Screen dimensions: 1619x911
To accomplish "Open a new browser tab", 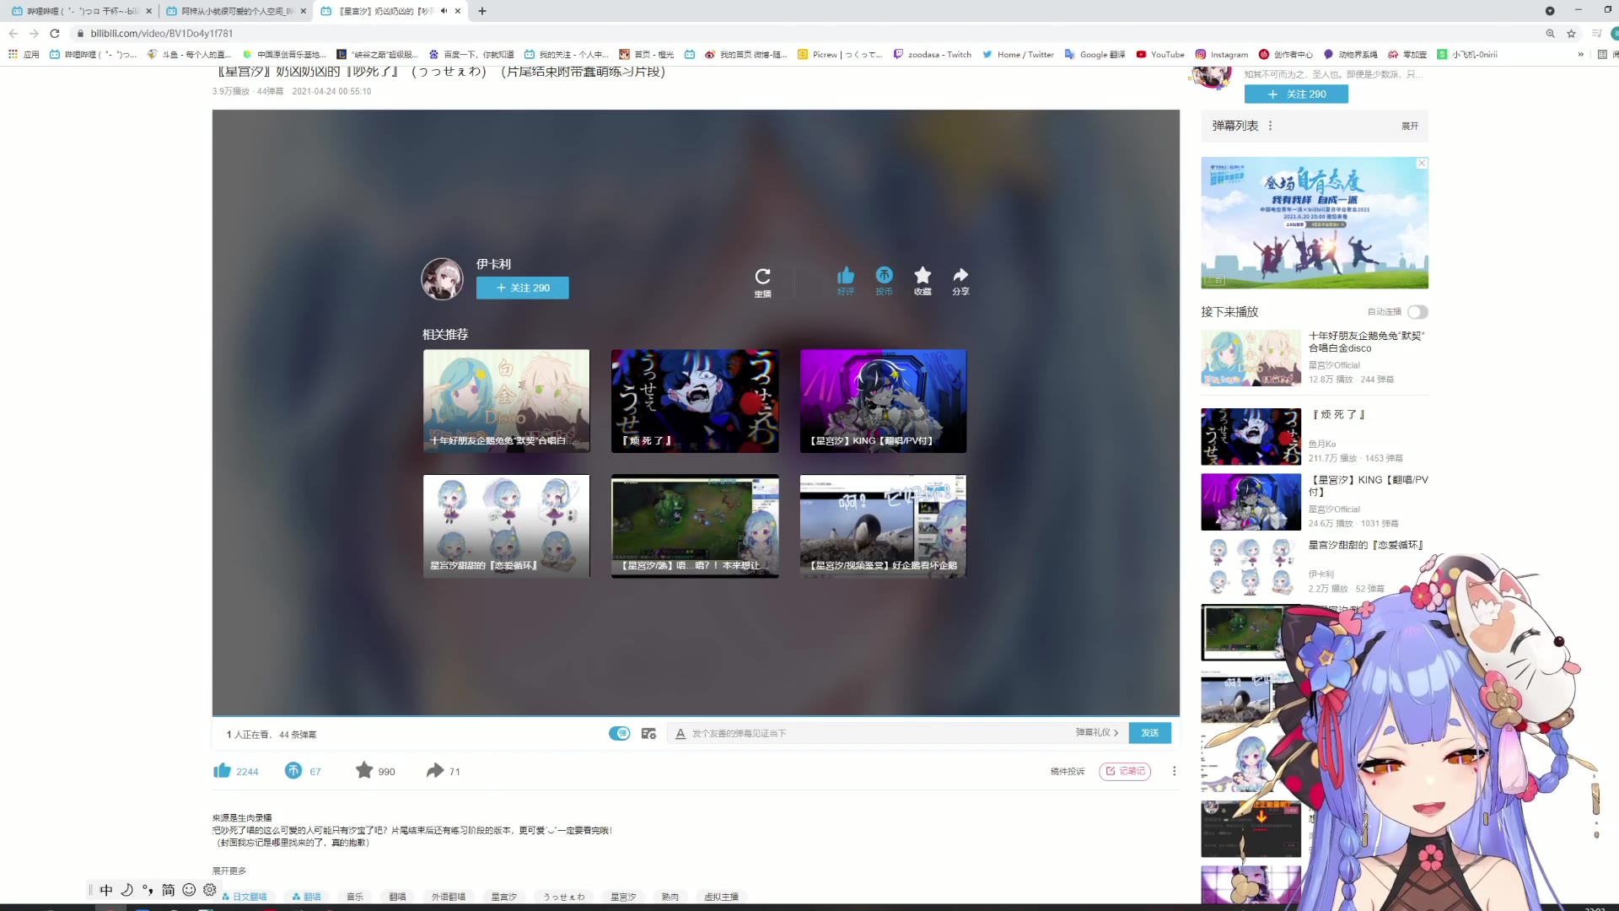I will coord(482,11).
